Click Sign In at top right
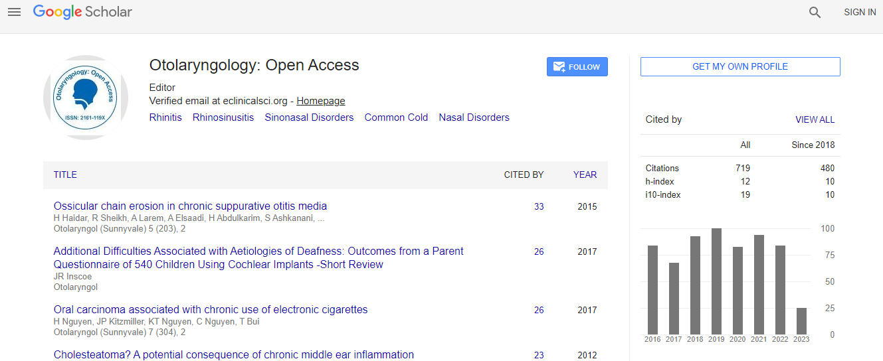This screenshot has height=361, width=883. pyautogui.click(x=860, y=12)
